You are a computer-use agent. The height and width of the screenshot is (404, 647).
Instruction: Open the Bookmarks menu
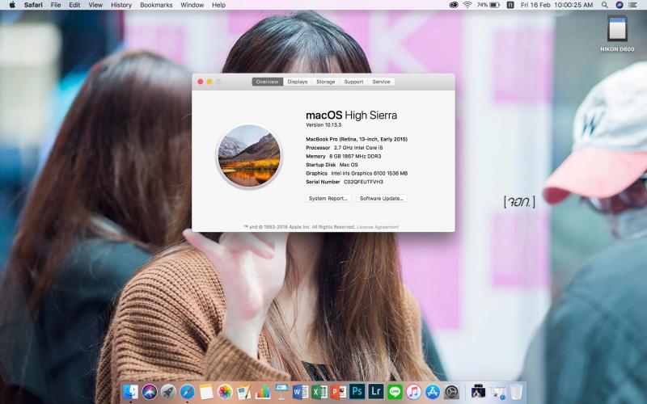(x=156, y=5)
